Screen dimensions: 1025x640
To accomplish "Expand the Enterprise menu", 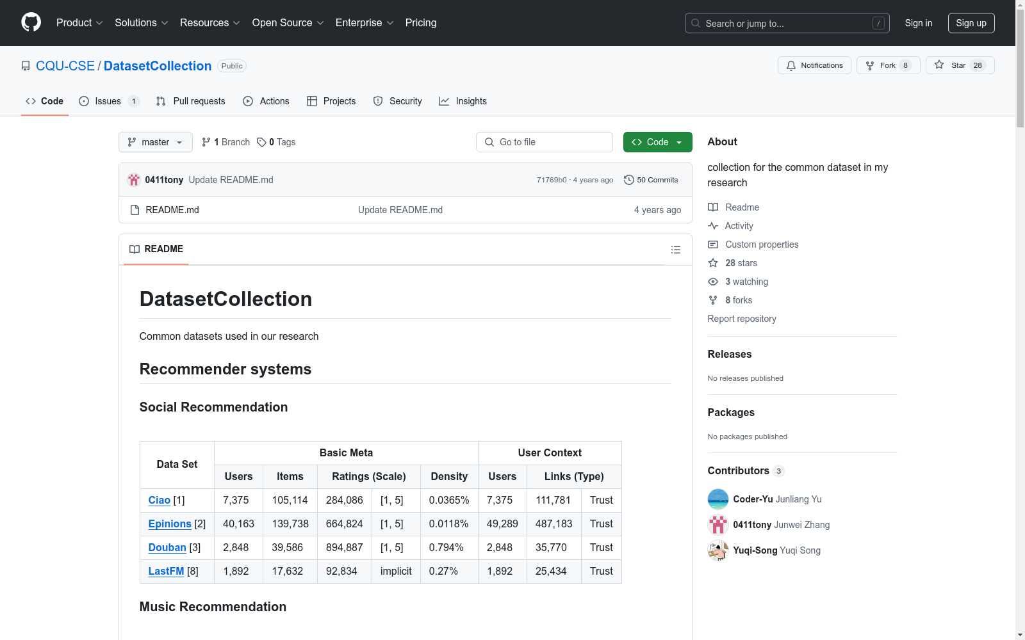I will (x=364, y=22).
